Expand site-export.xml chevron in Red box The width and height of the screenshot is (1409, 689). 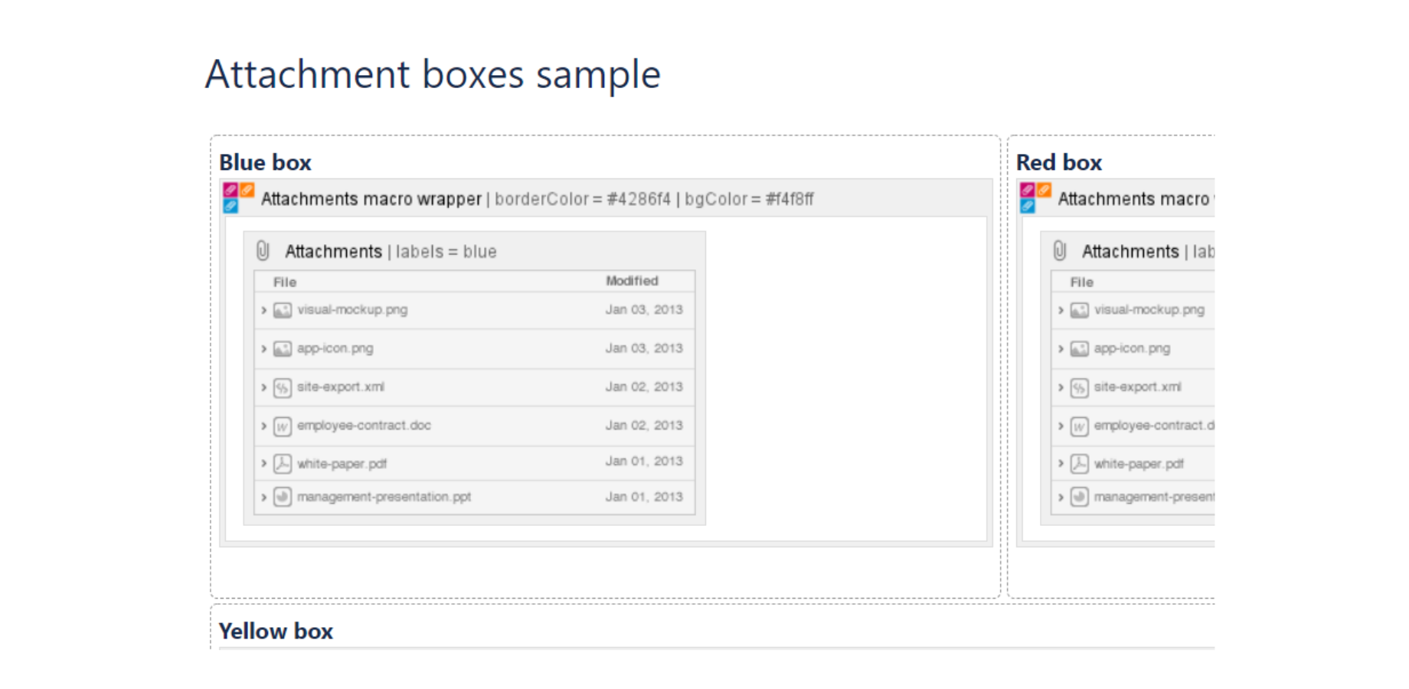coord(1061,387)
